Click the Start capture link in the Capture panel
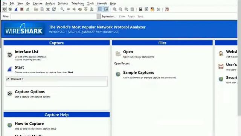Viewport: 241px width, 136px height. 19,67
